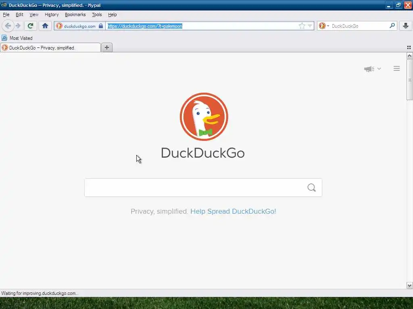This screenshot has height=309, width=413.
Task: Reload the current page
Action: (30, 26)
